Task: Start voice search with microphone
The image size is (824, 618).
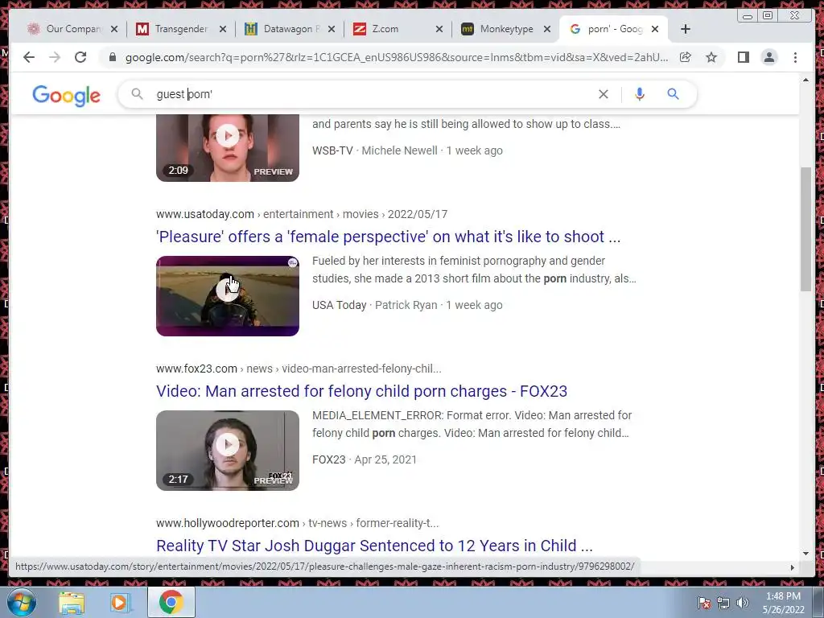Action: click(x=639, y=94)
